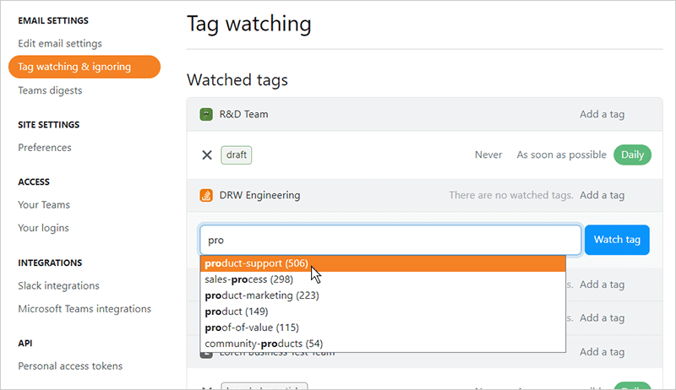The image size is (676, 390).
Task: Select proof-of-value tag suggestion
Action: pos(252,328)
